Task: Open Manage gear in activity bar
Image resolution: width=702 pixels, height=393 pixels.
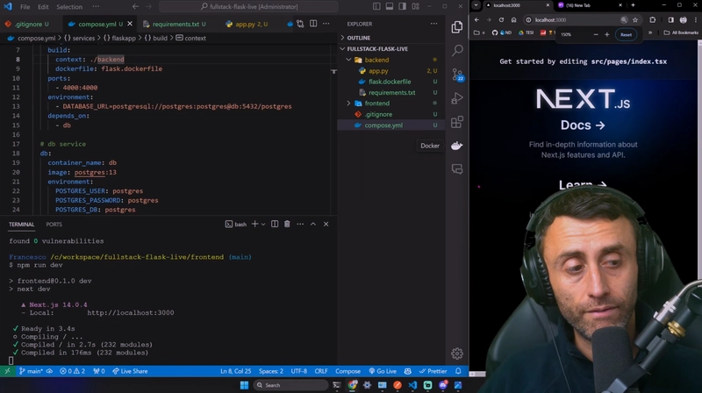Action: 456,354
